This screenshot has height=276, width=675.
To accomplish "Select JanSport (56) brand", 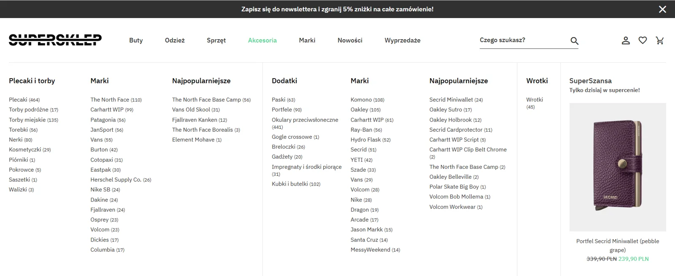I will (x=107, y=130).
